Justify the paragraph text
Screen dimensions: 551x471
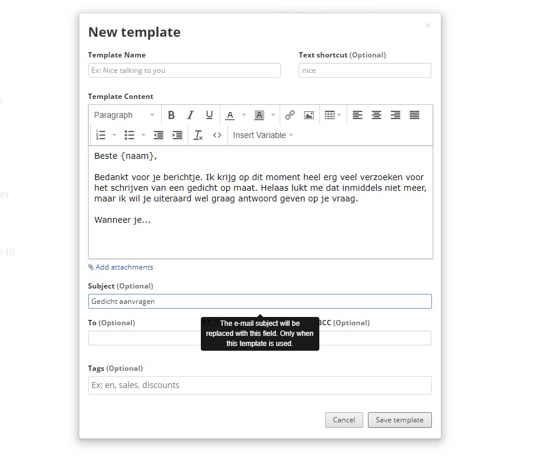tap(414, 115)
